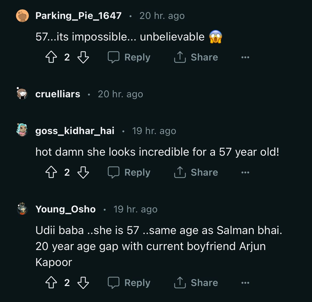Downvote Young_Osho's comment
The image size is (312, 302).
click(x=83, y=283)
